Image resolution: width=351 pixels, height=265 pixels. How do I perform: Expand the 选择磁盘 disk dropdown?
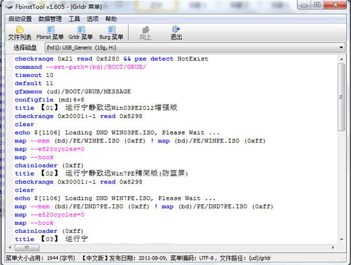(x=341, y=47)
